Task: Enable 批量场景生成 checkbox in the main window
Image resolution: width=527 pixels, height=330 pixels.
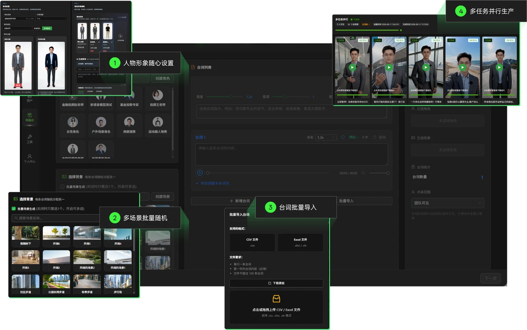Action: pos(63,187)
